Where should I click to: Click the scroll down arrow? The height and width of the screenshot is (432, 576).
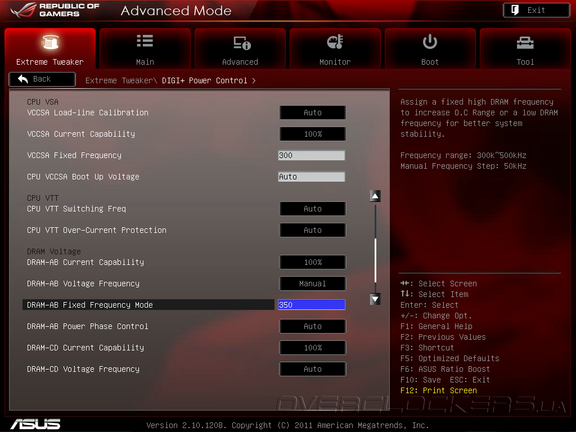(375, 299)
